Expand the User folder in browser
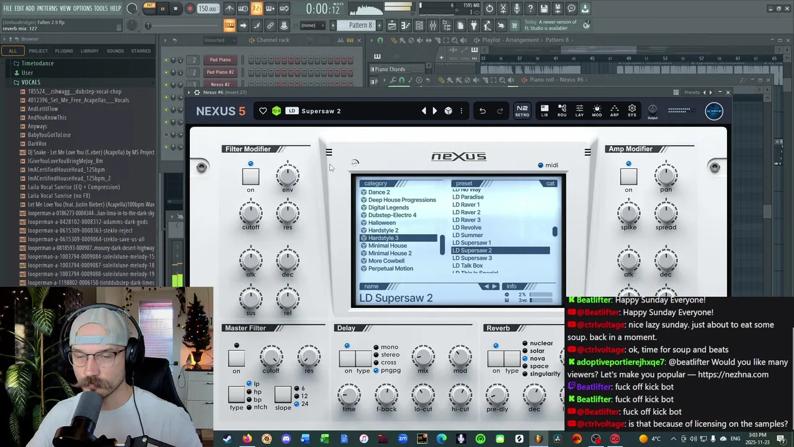Screen dimensions: 794x447 pos(27,73)
